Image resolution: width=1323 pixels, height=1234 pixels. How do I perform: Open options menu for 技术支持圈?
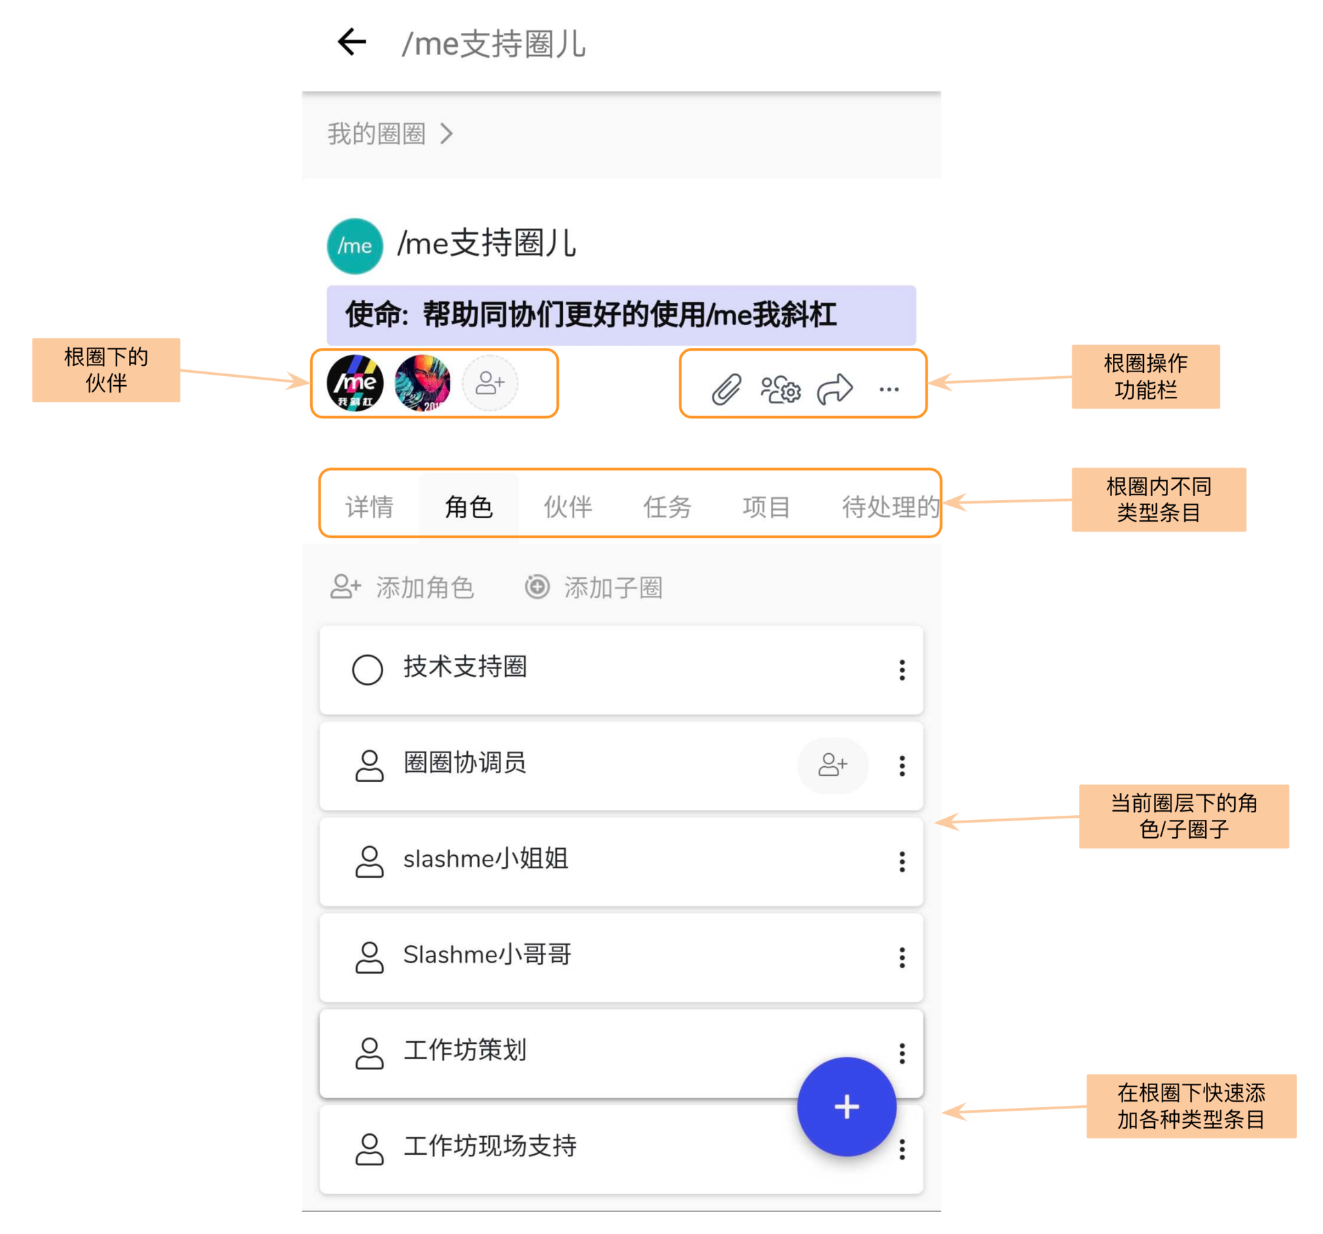pos(901,670)
